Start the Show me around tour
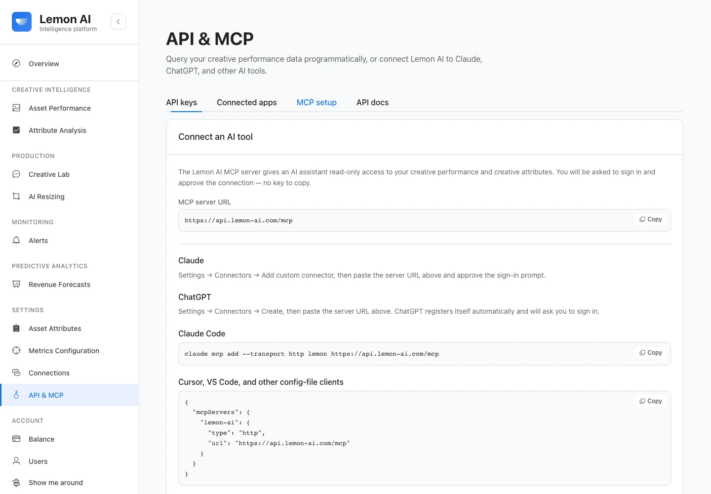The height and width of the screenshot is (494, 711). [x=69, y=483]
